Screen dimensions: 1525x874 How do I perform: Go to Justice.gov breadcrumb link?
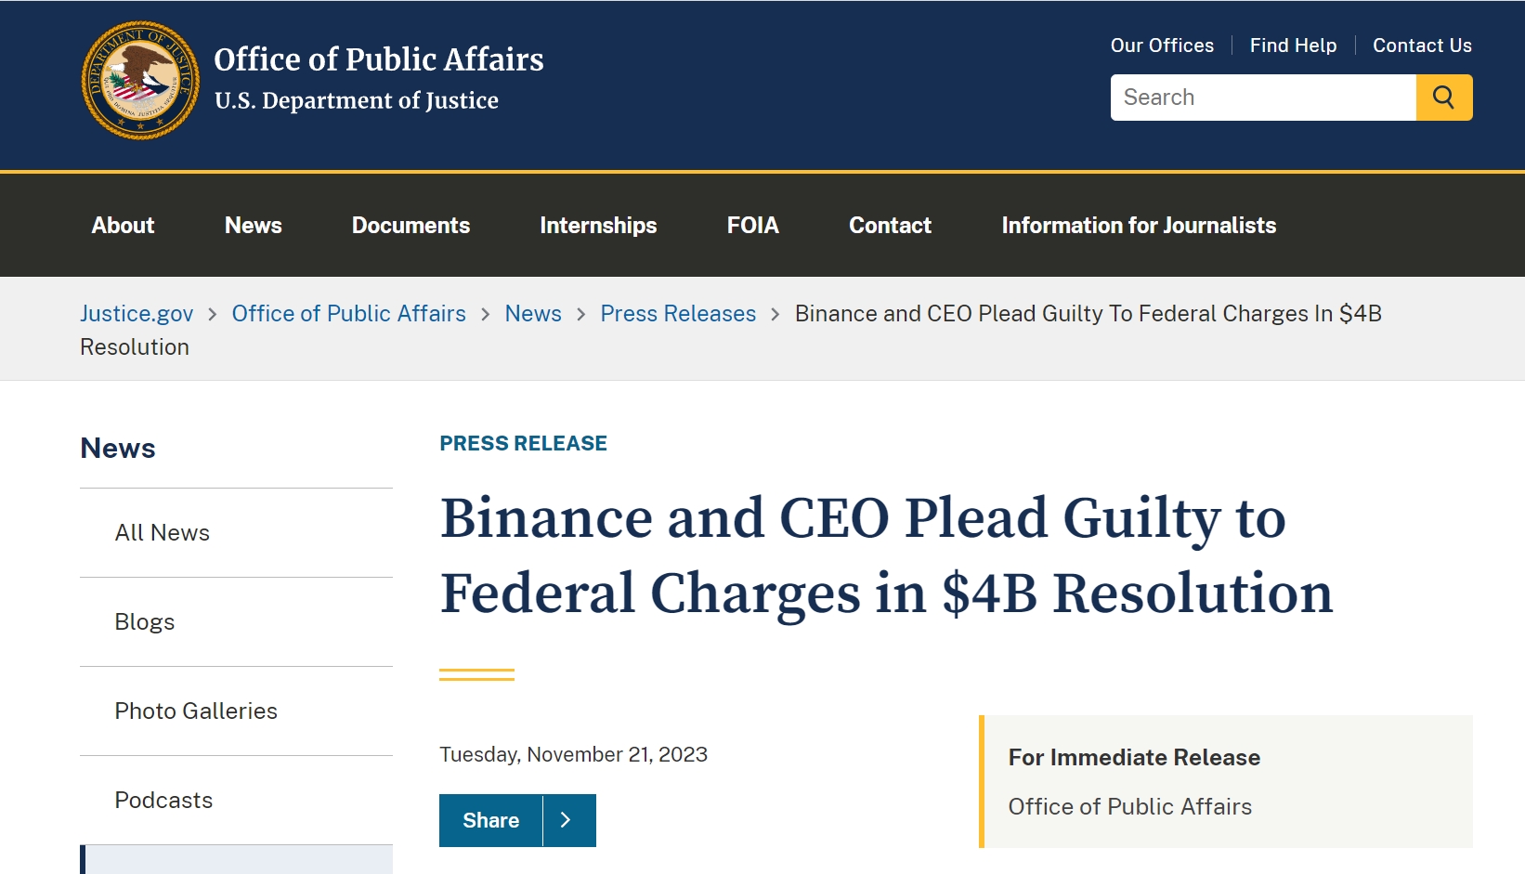coord(137,314)
